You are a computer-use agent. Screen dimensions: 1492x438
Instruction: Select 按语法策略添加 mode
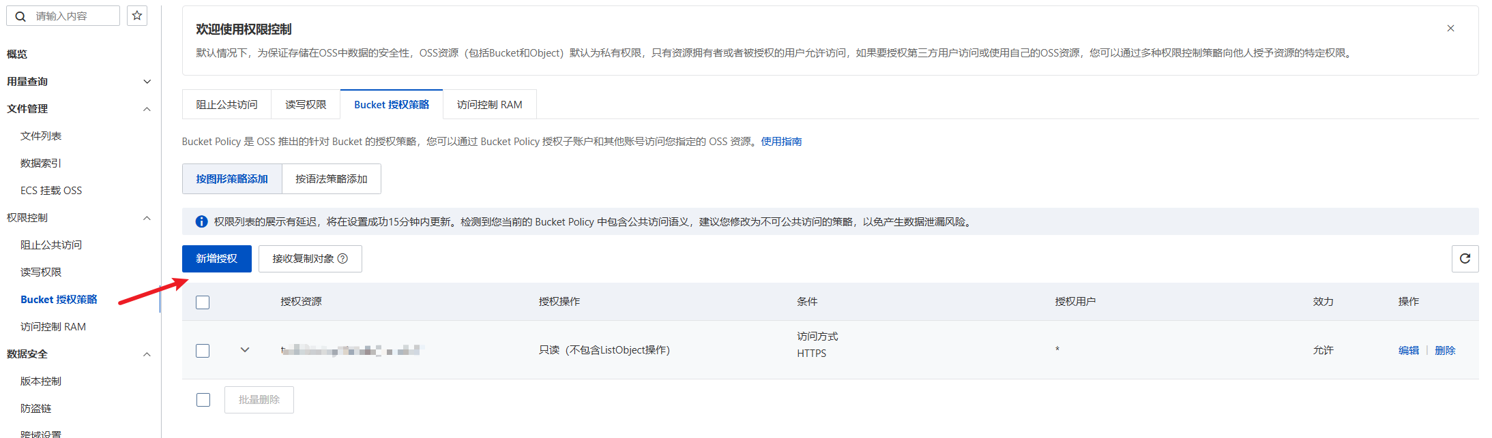pos(332,178)
